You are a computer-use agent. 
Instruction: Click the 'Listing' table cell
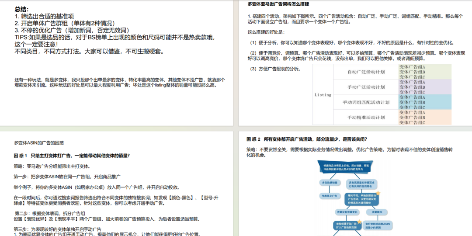[x=323, y=94]
